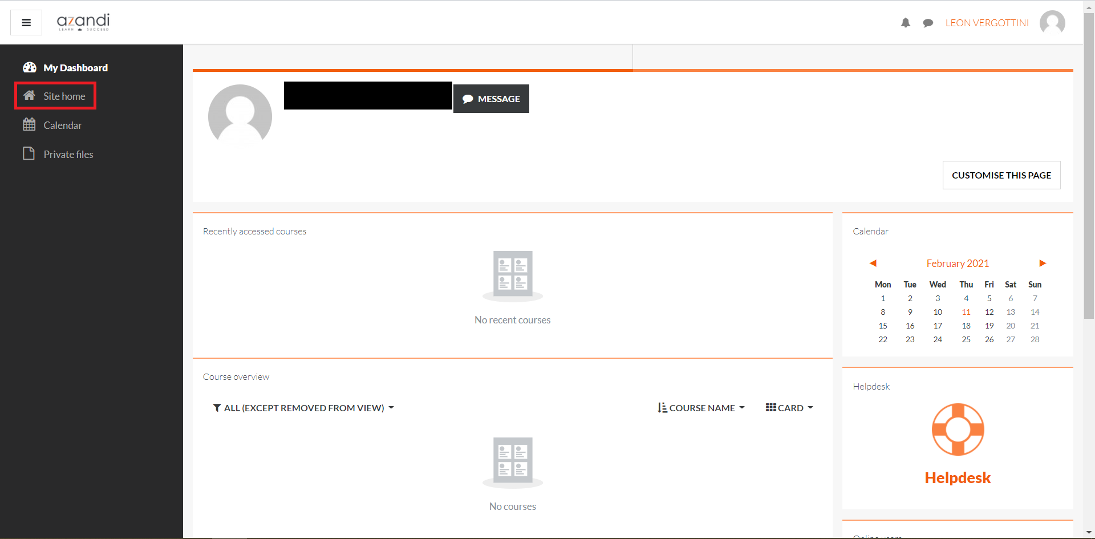Select calendar day 28
Screen dimensions: 1095x539
click(1035, 339)
